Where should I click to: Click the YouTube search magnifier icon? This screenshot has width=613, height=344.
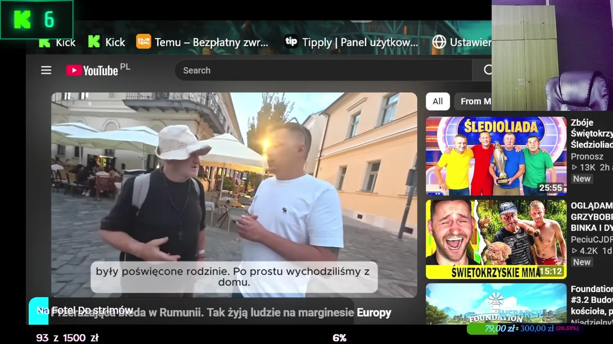click(488, 70)
